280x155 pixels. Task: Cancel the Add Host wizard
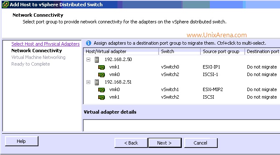point(201,143)
